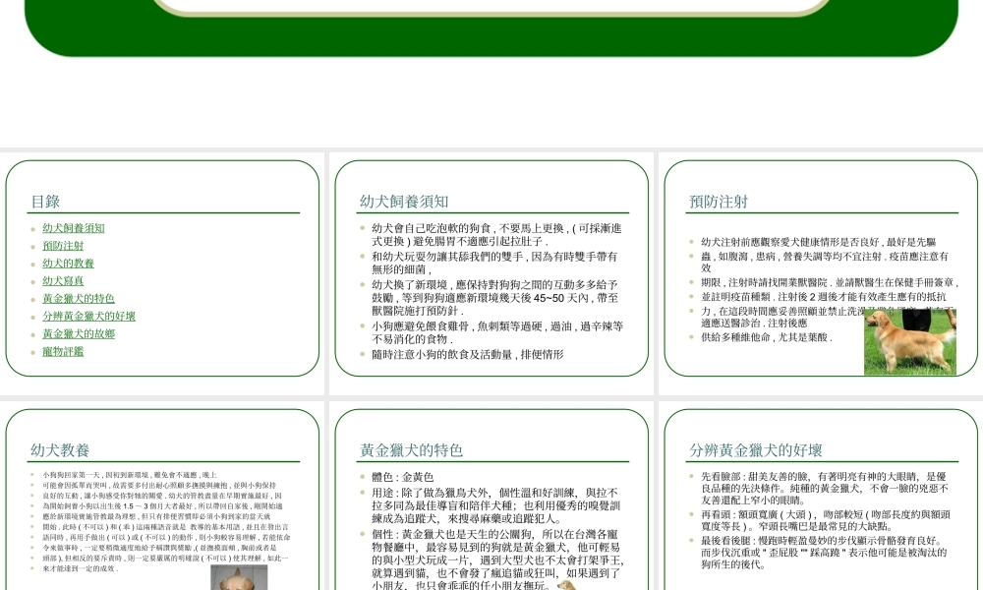Image resolution: width=983 pixels, height=590 pixels.
Task: Select the 寵物評鑑 link
Action: 63,352
